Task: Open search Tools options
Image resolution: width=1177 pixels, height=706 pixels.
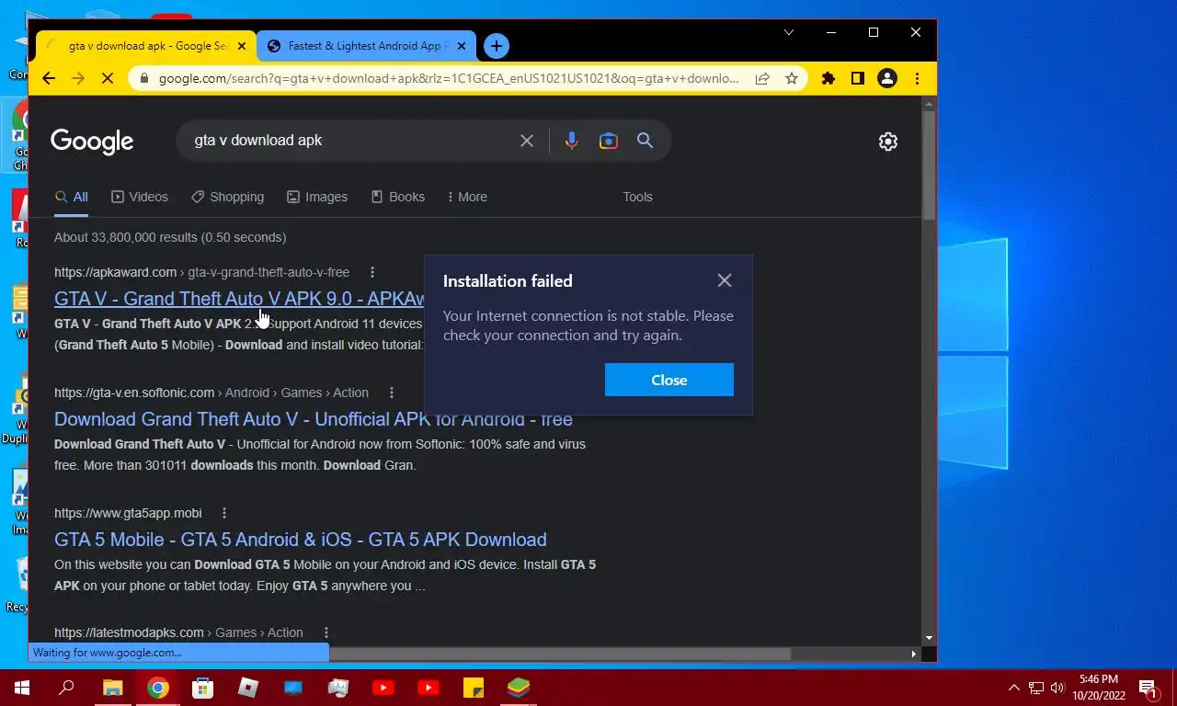Action: coord(637,197)
